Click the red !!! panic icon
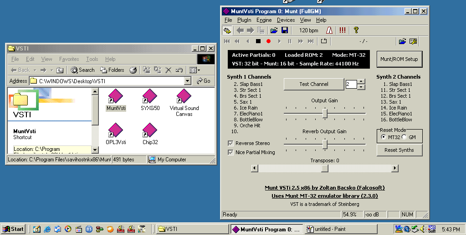 pos(343,30)
